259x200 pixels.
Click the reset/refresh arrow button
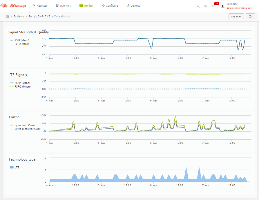(250, 17)
